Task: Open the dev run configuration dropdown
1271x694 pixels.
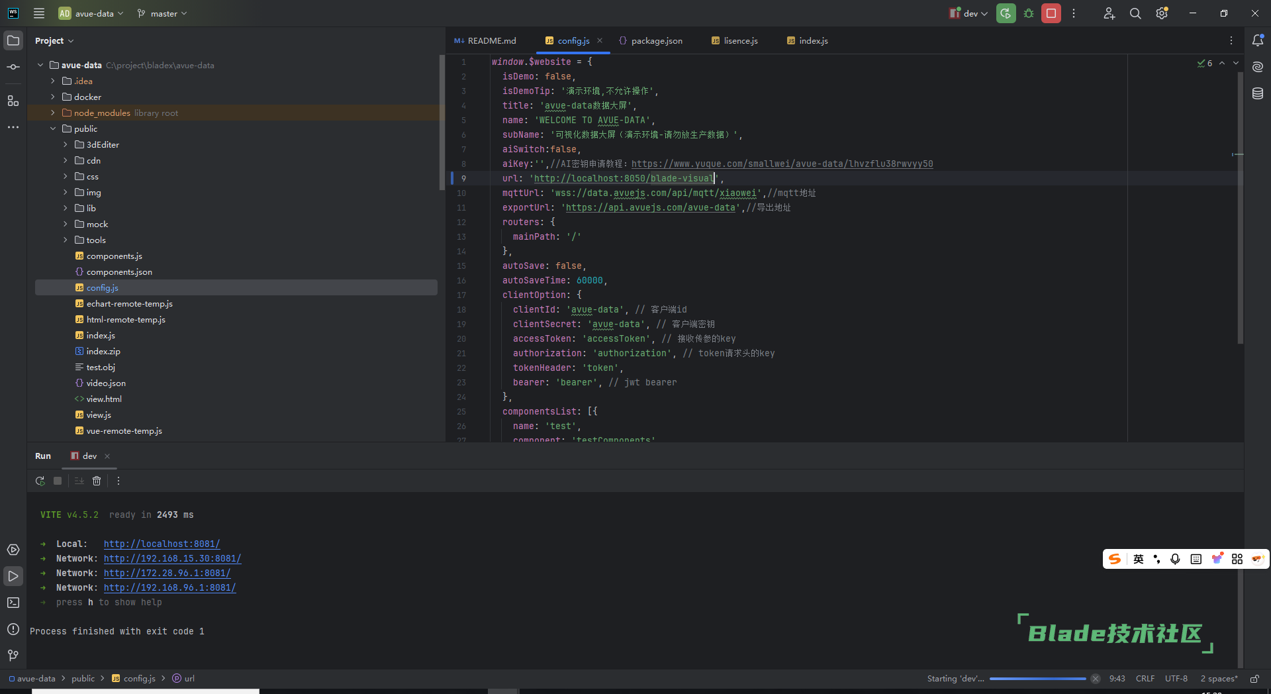Action: pos(968,13)
